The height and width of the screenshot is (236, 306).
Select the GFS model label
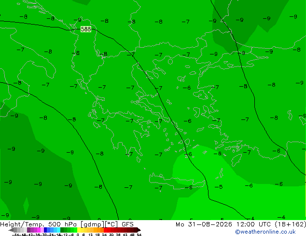coord(127,224)
